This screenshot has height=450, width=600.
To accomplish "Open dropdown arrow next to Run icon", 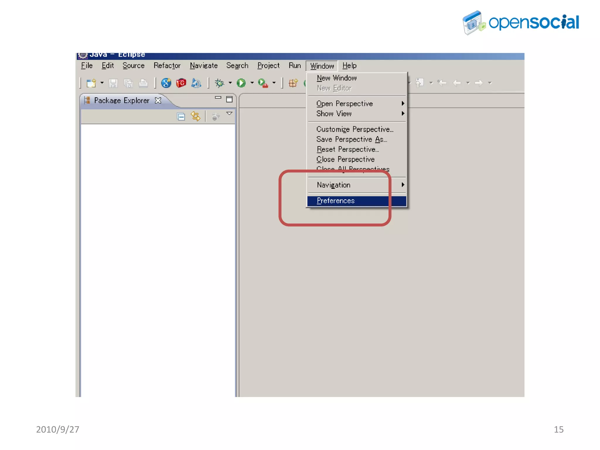I will click(x=252, y=83).
